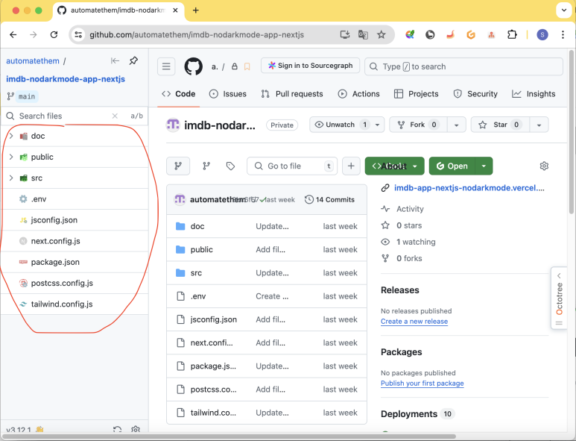
Task: Click the GitHub Octocat logo
Action: 193,66
